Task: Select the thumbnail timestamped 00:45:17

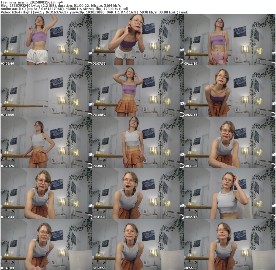Action: click(x=230, y=193)
